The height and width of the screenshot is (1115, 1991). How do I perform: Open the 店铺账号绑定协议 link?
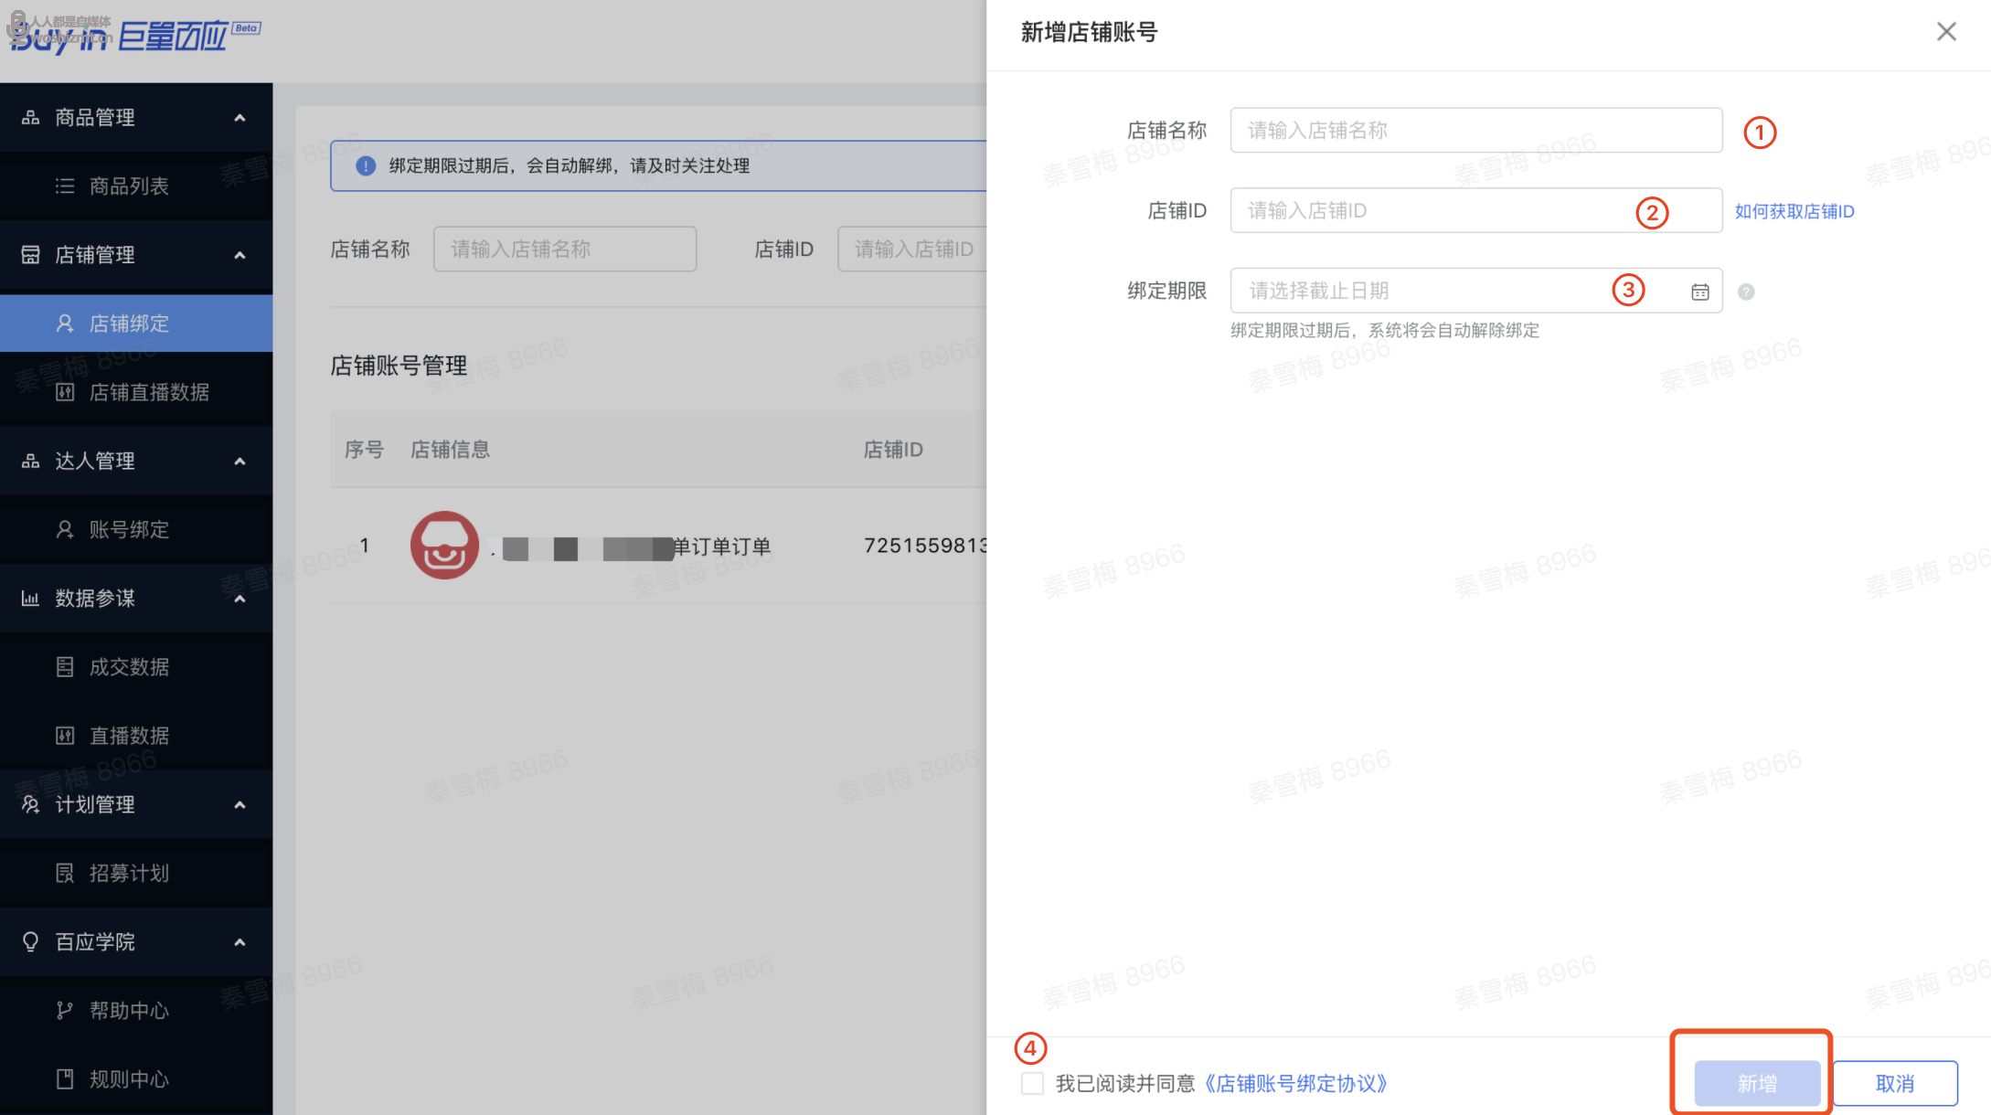1295,1083
